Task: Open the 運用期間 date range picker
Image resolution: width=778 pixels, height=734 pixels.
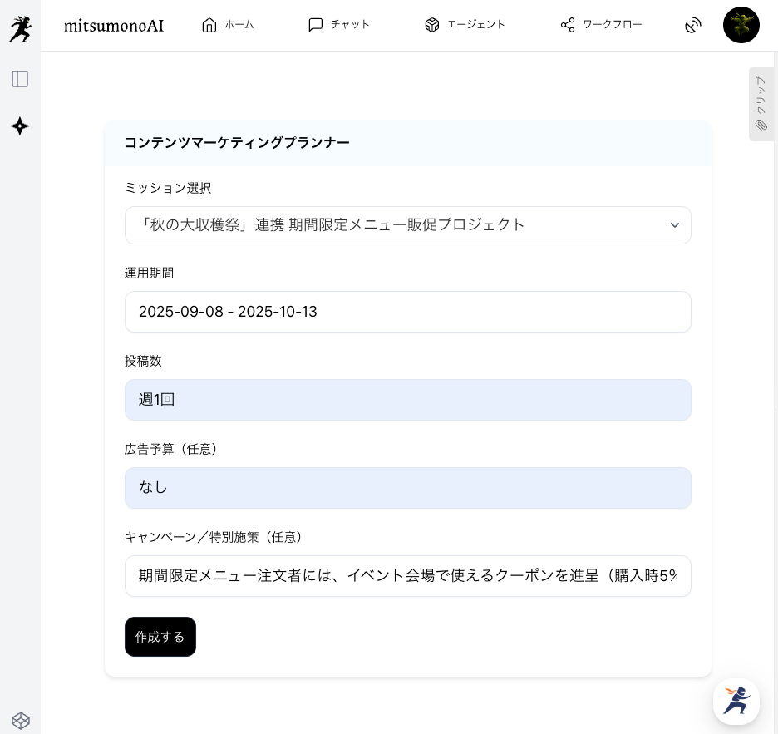Action: pyautogui.click(x=407, y=312)
